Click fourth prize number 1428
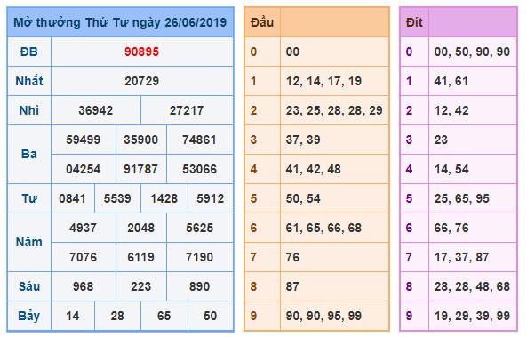Screen dimensions: 527x337 (x=164, y=198)
